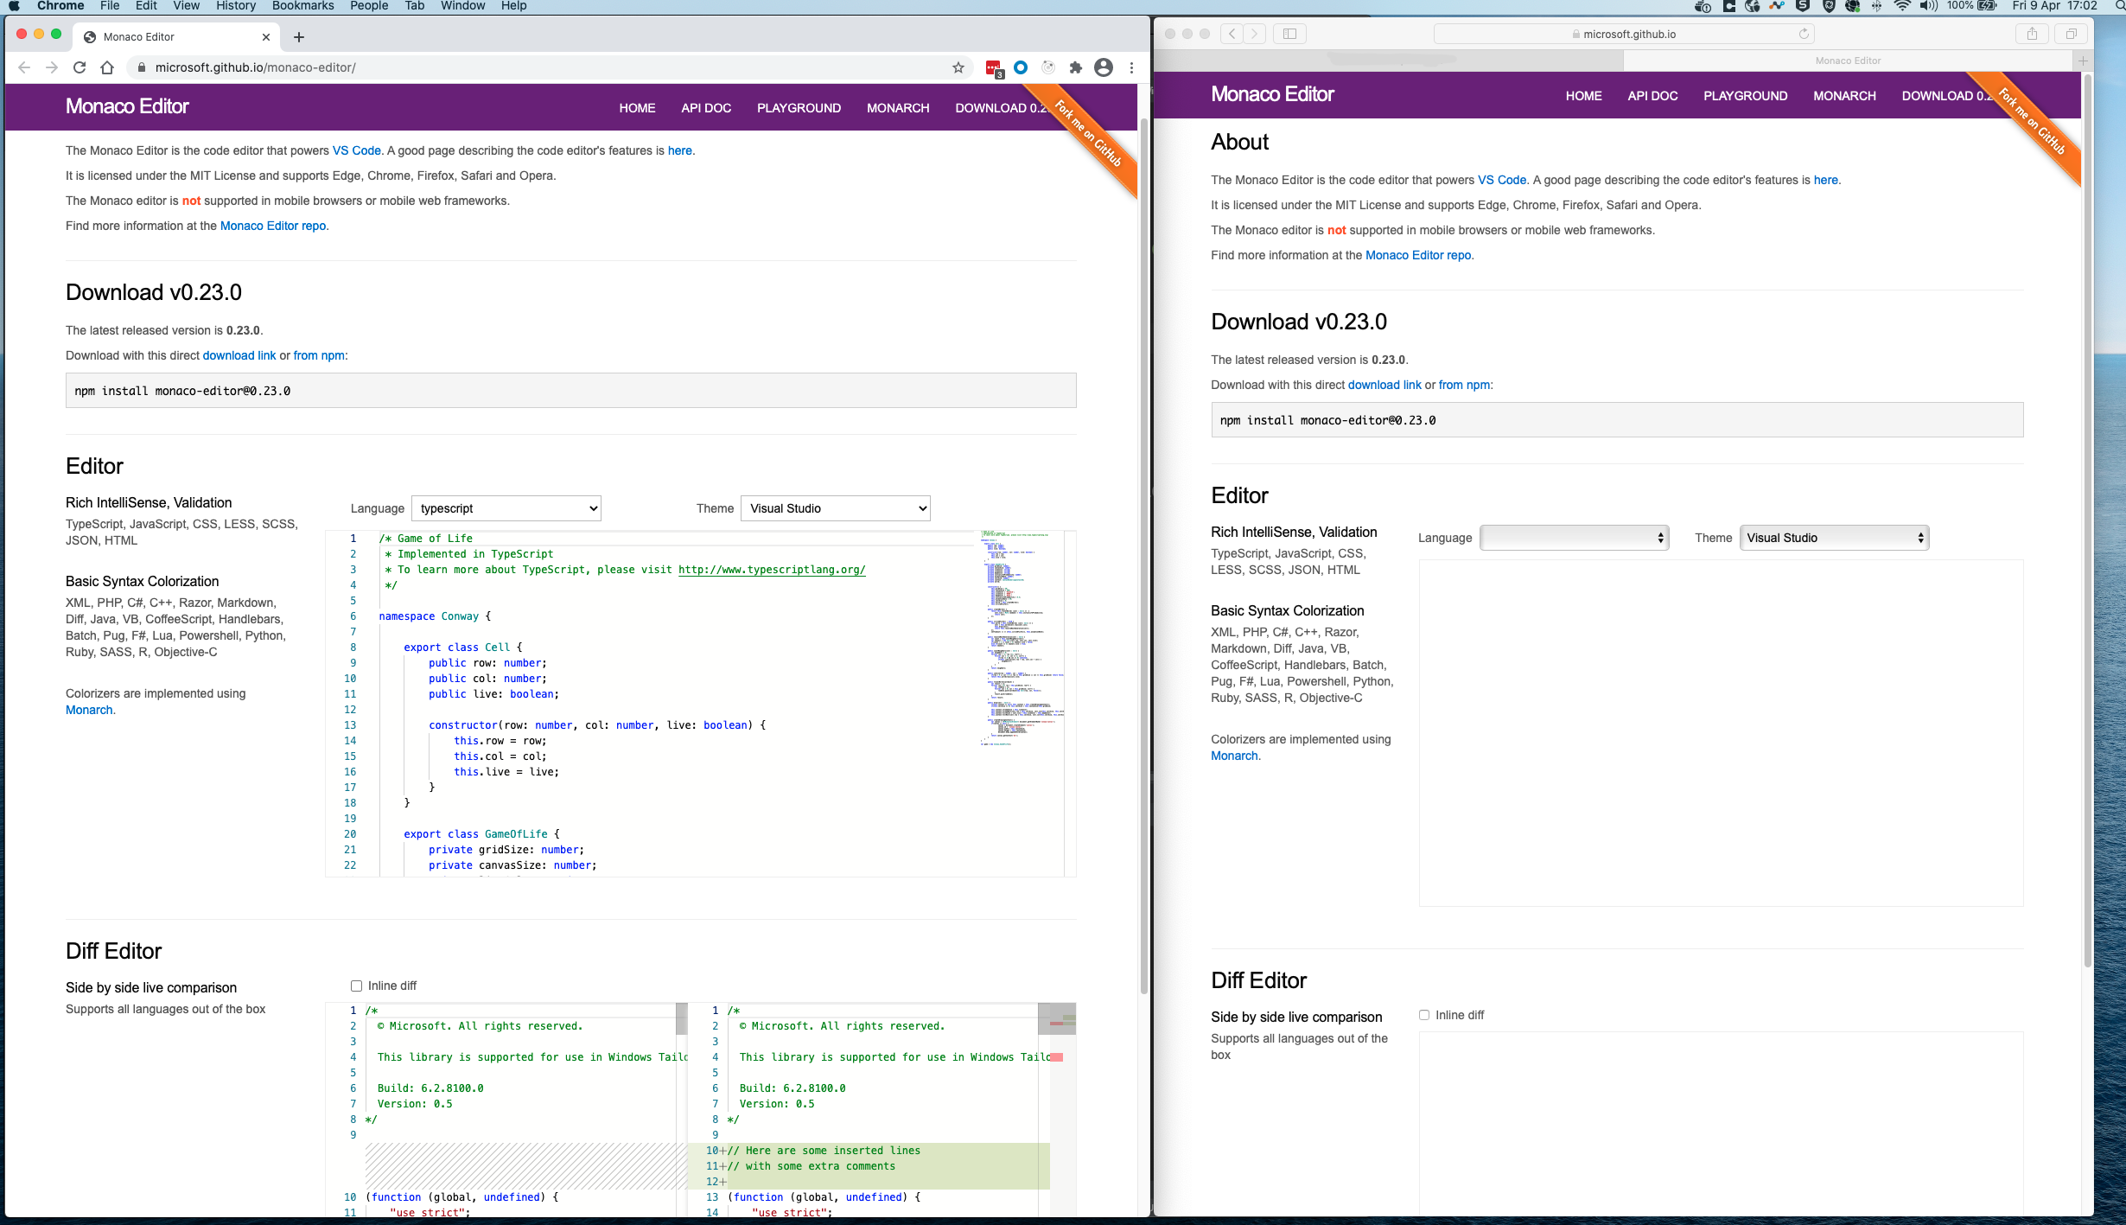
Task: Open the empty Language dropdown in Safari
Action: [x=1575, y=538]
